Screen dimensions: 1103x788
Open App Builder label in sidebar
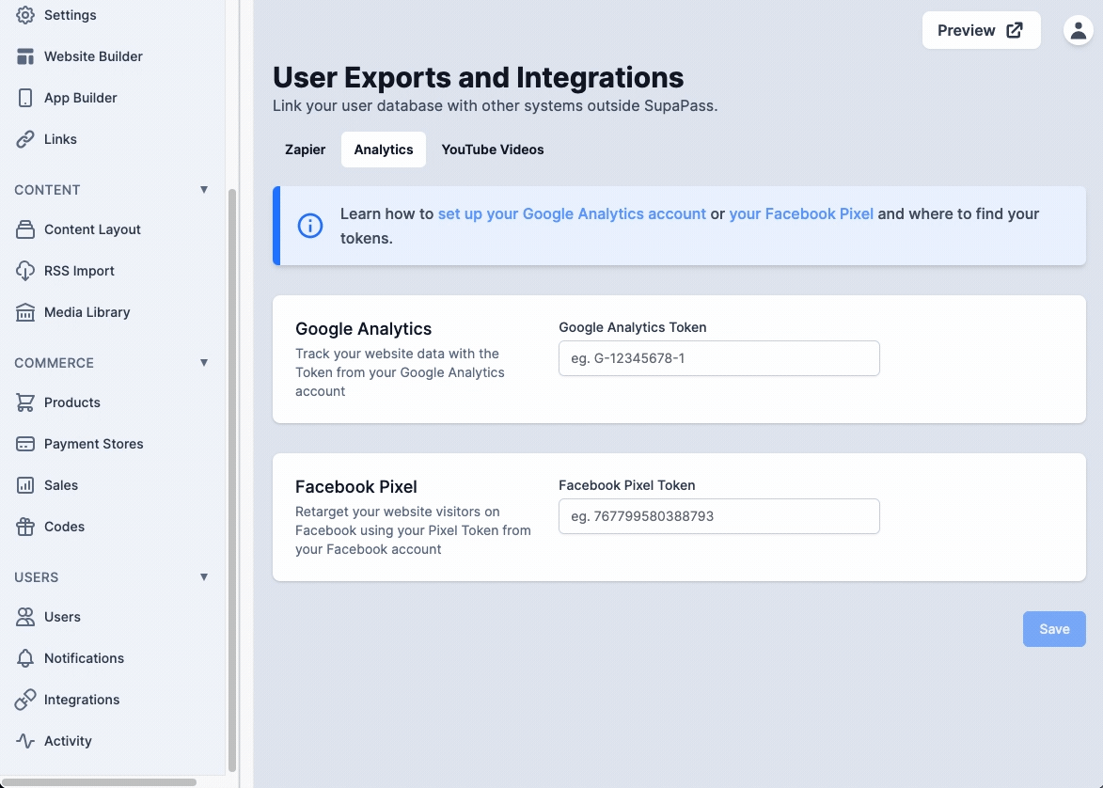pos(81,98)
